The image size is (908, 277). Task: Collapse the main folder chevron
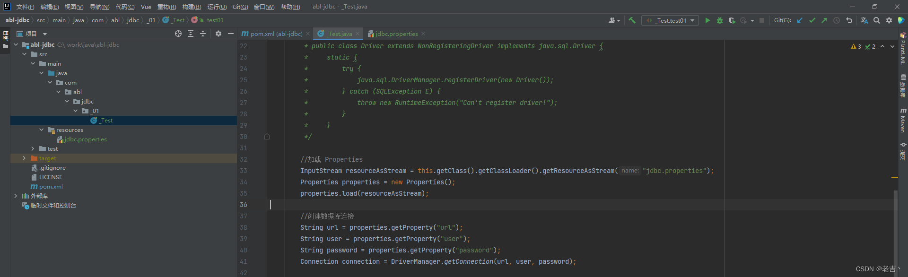(33, 64)
